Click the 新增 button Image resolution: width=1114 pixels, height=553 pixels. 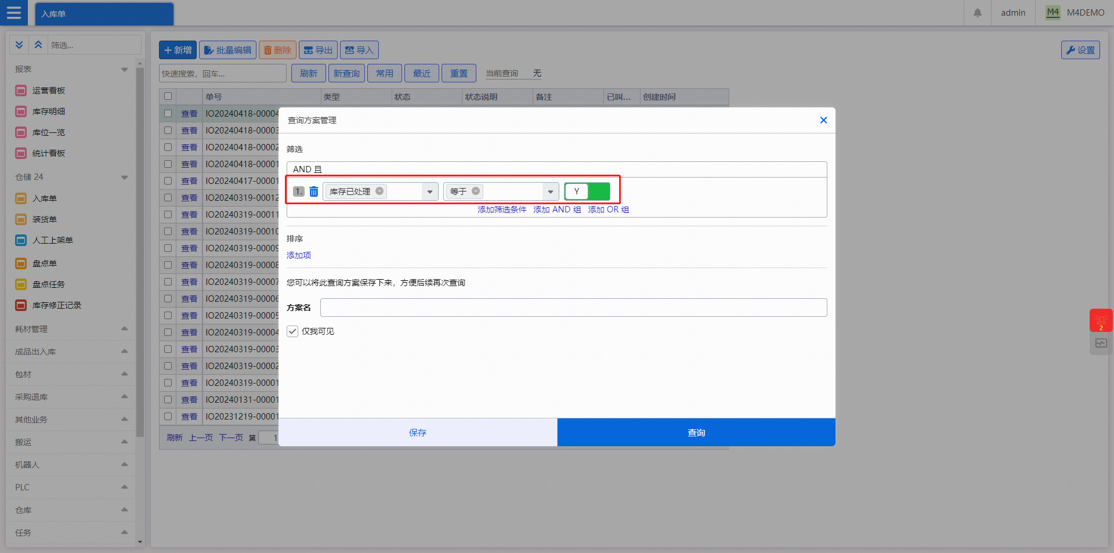tap(178, 50)
